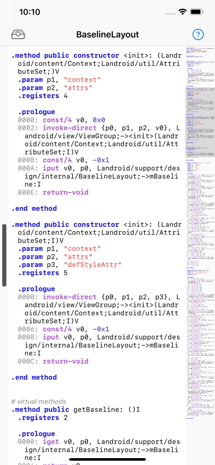
Task: Open the archive tray icon
Action: [x=18, y=35]
